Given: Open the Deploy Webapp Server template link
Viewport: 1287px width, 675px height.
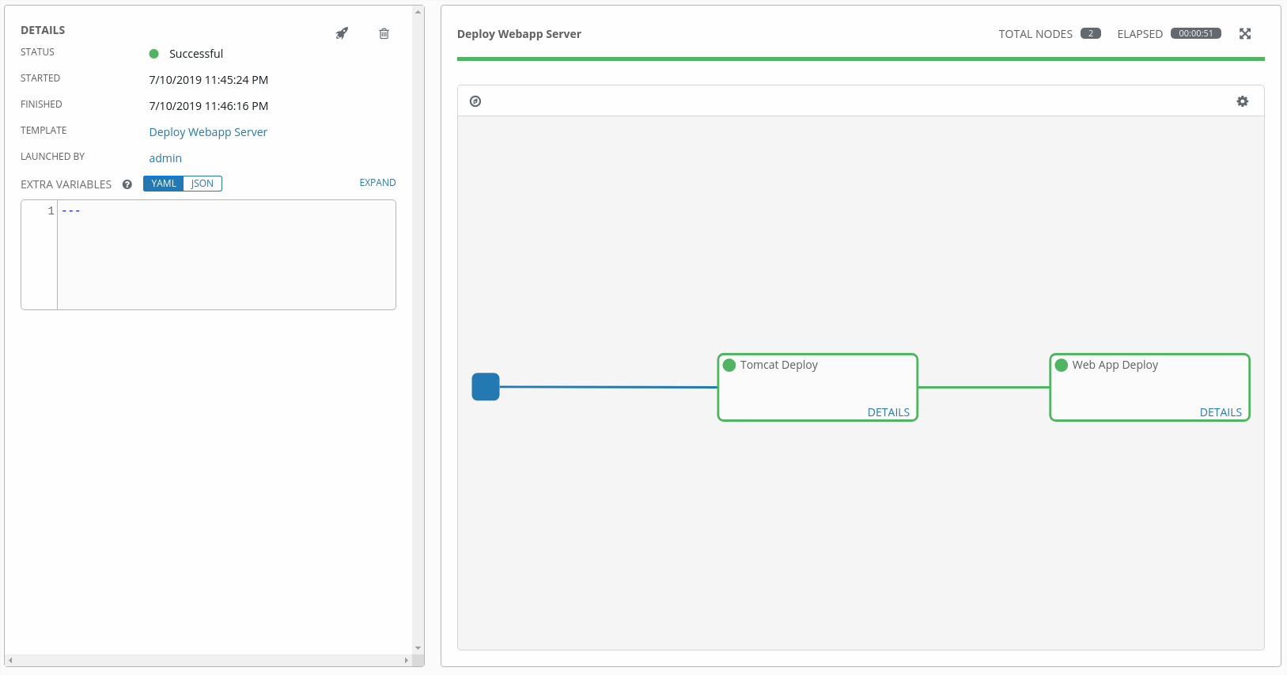Looking at the screenshot, I should pyautogui.click(x=208, y=132).
